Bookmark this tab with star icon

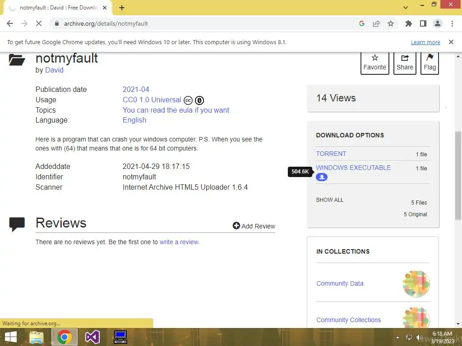point(391,23)
